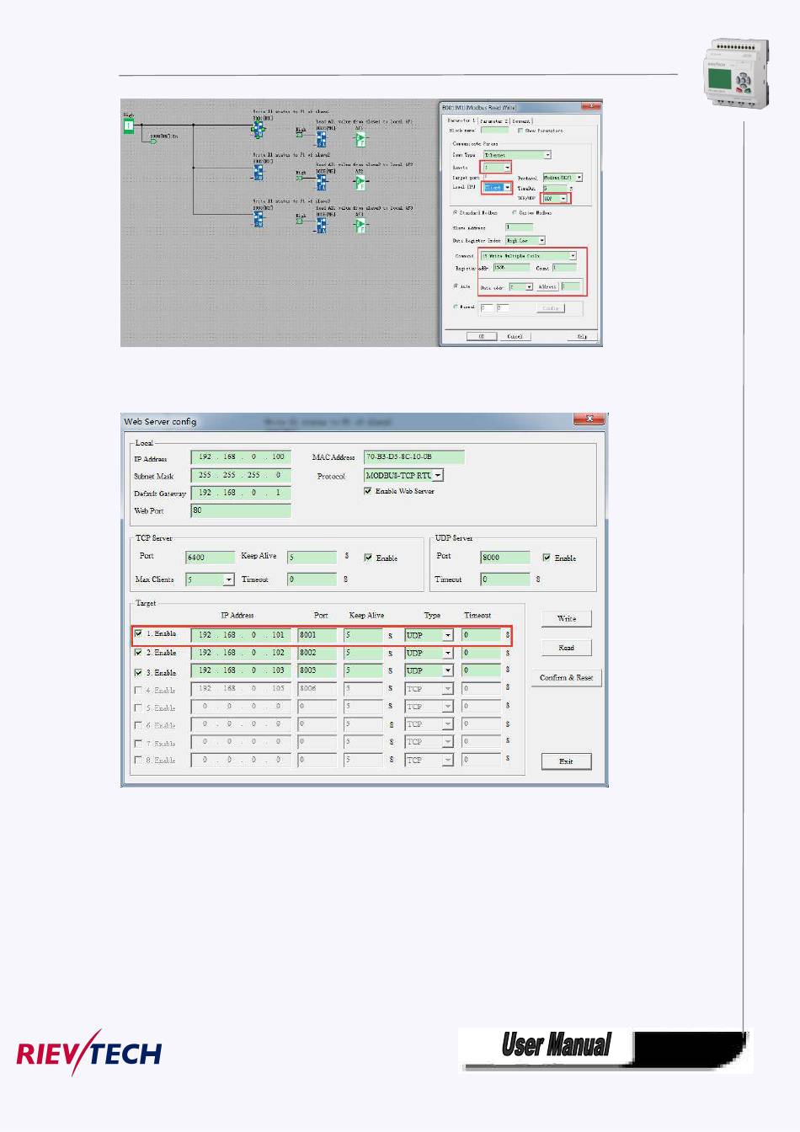Screen dimensions: 800x1132
Task: Open the TCP/UDP dropdown in the Modbus dialog
Action: click(x=563, y=199)
